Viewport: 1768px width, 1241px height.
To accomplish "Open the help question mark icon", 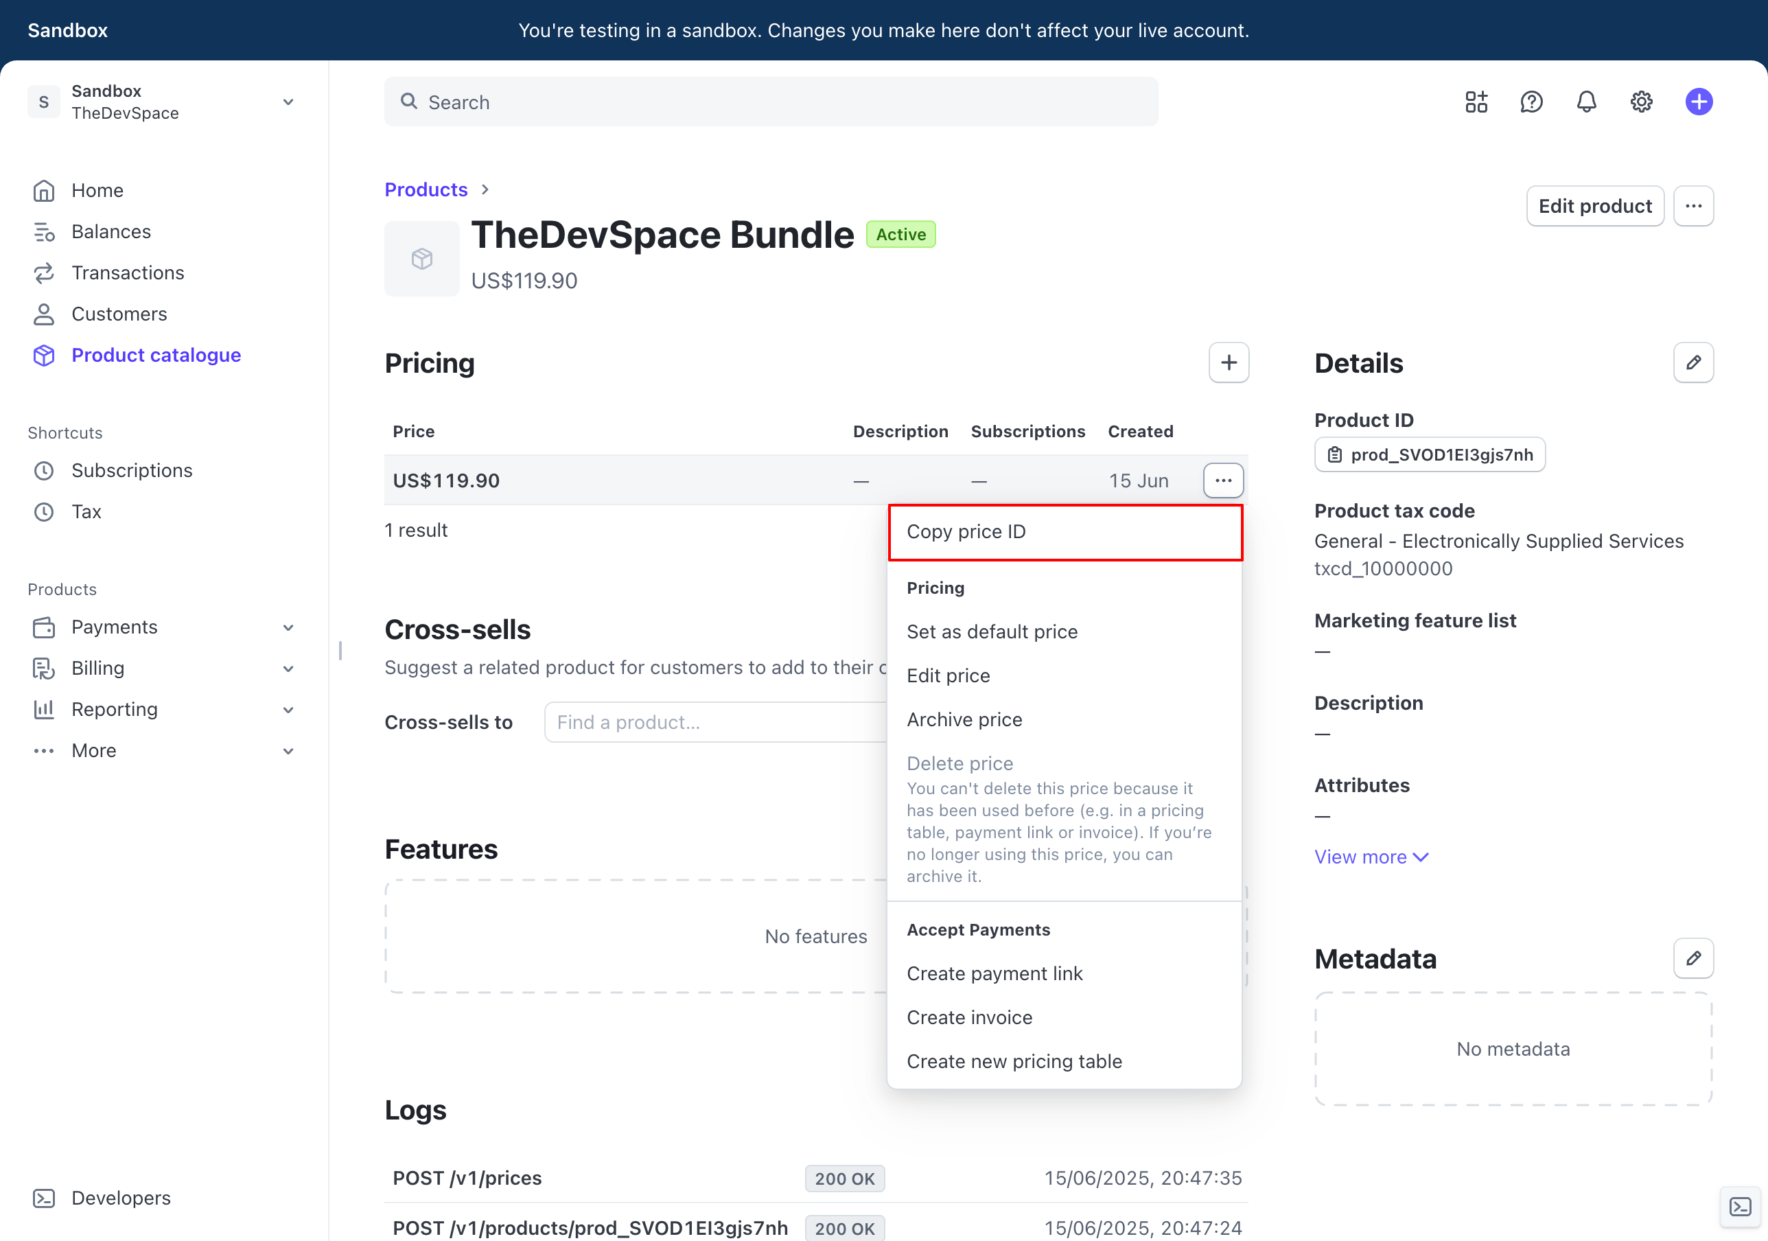I will pos(1531,102).
